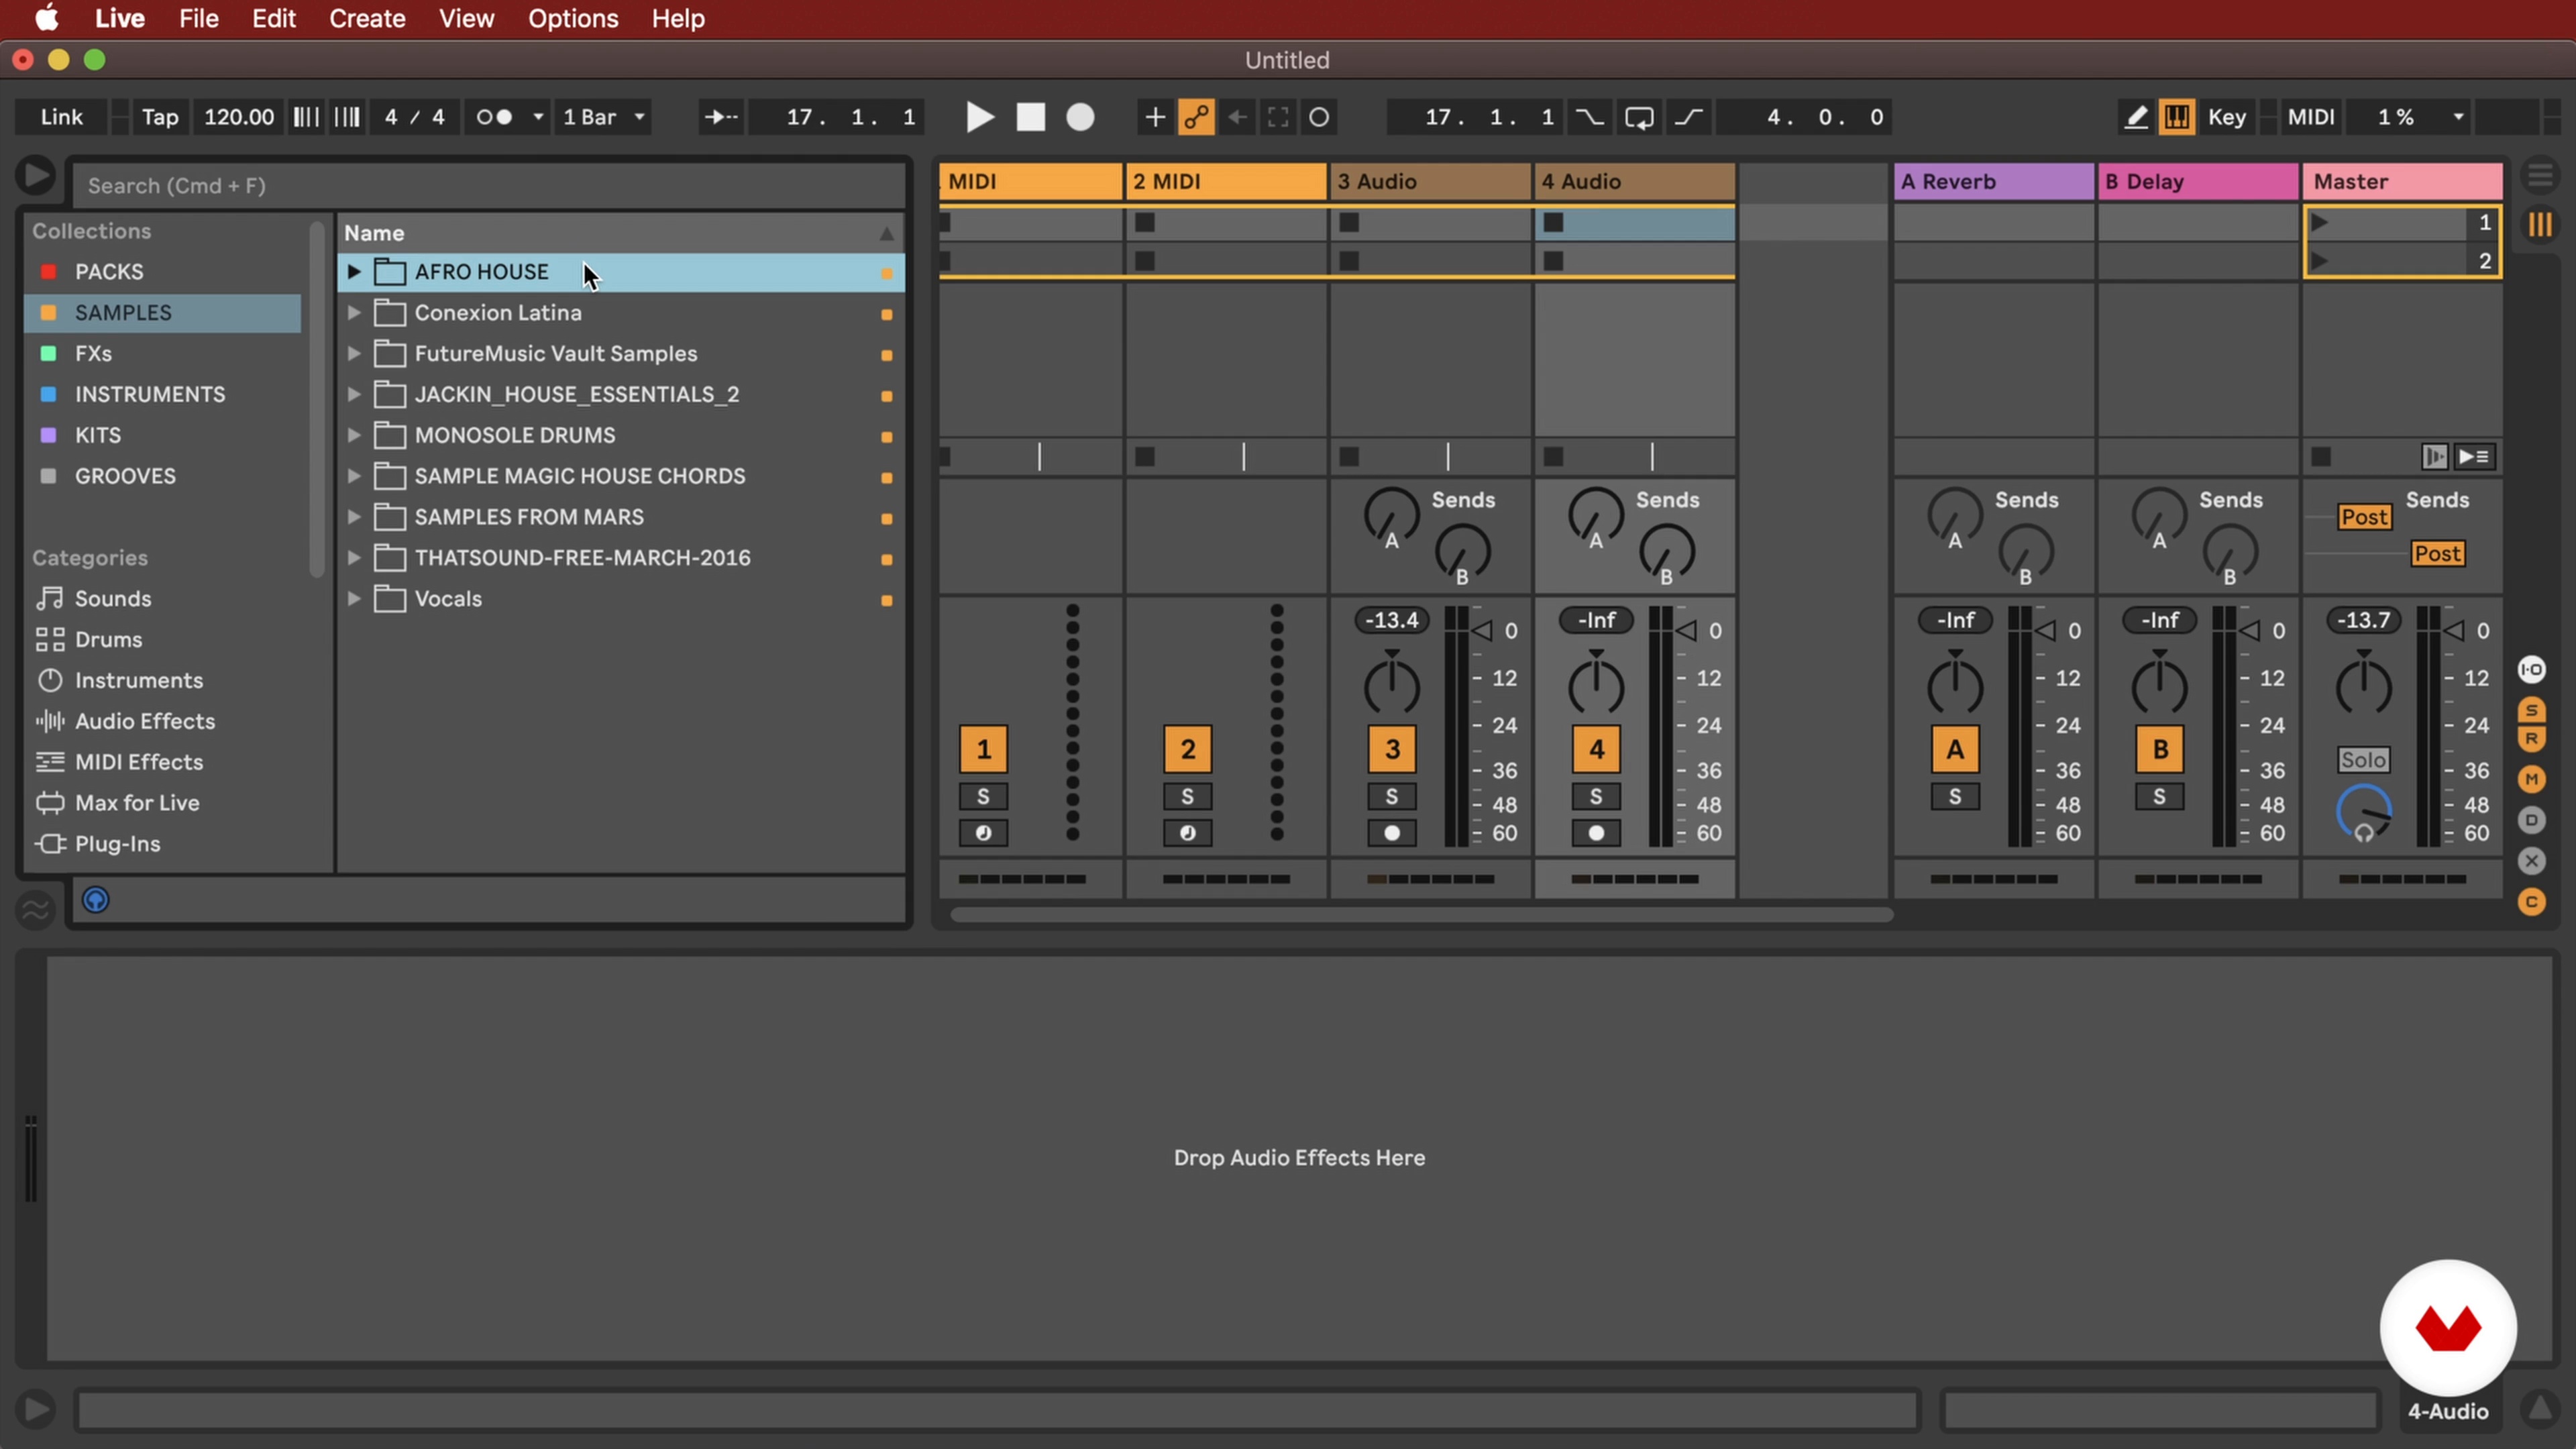Image resolution: width=2576 pixels, height=1449 pixels.
Task: Expand the SAMPLES FROM MARS folder
Action: point(354,517)
